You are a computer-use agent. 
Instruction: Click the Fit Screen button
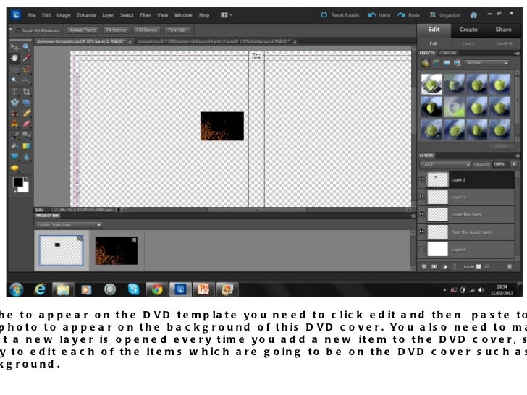coord(116,30)
